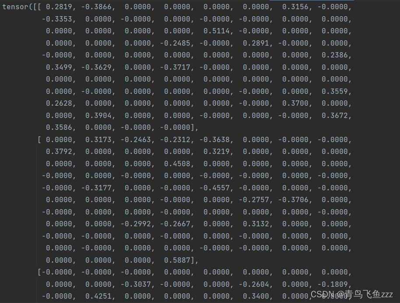Viewport: 400px width, 303px height.
Task: Click the value 0.3173
Action: [x=98, y=139]
